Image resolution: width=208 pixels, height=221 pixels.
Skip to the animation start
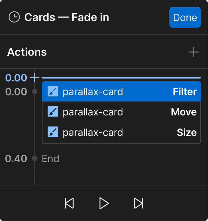(x=69, y=203)
